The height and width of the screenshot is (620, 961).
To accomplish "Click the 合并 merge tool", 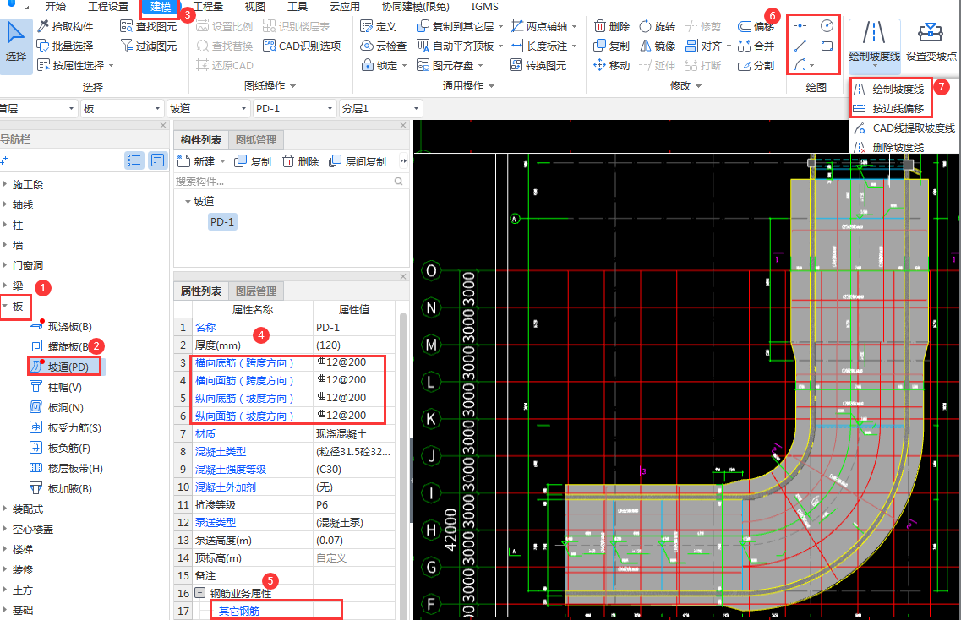I will pyautogui.click(x=756, y=46).
